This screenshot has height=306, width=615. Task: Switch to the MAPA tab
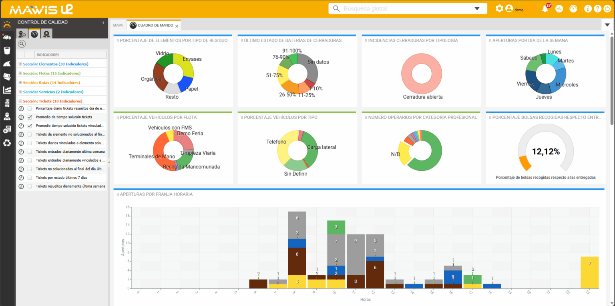[x=118, y=25]
